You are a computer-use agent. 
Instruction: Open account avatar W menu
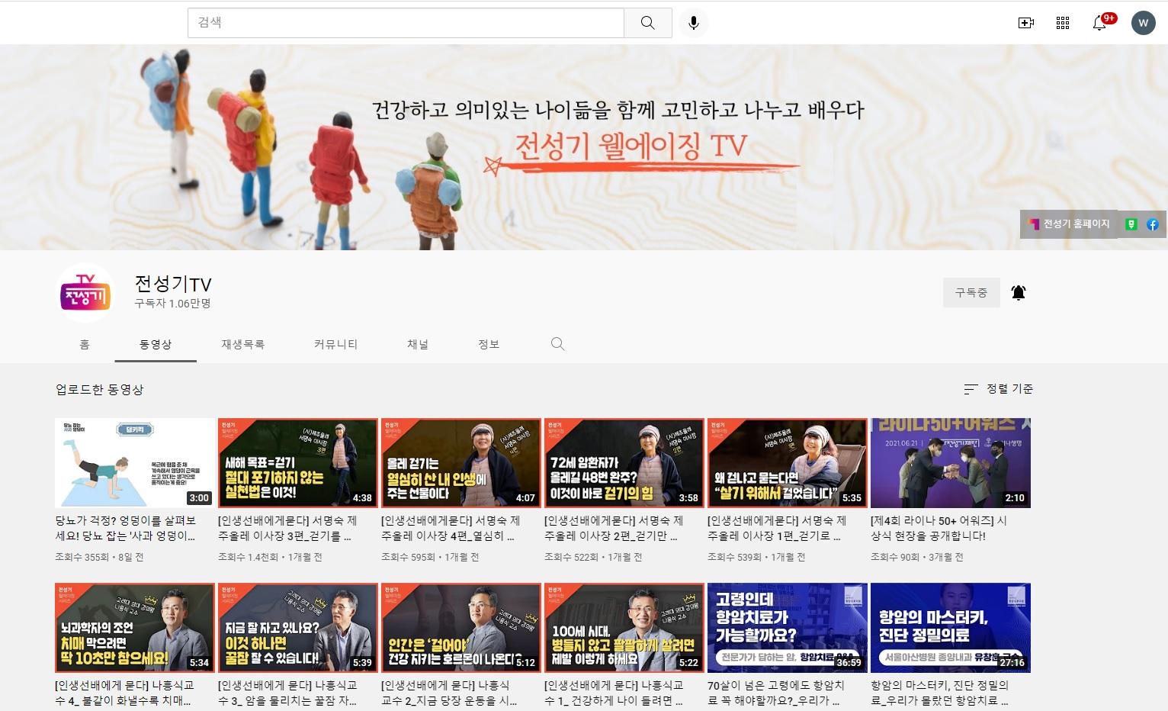point(1143,23)
